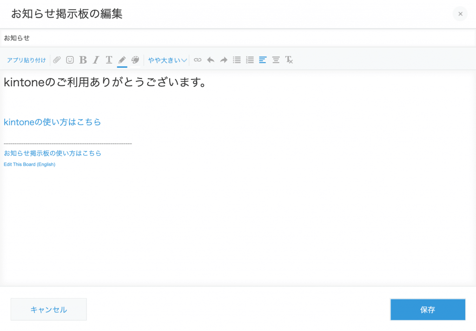
Task: Center align the text
Action: (276, 60)
